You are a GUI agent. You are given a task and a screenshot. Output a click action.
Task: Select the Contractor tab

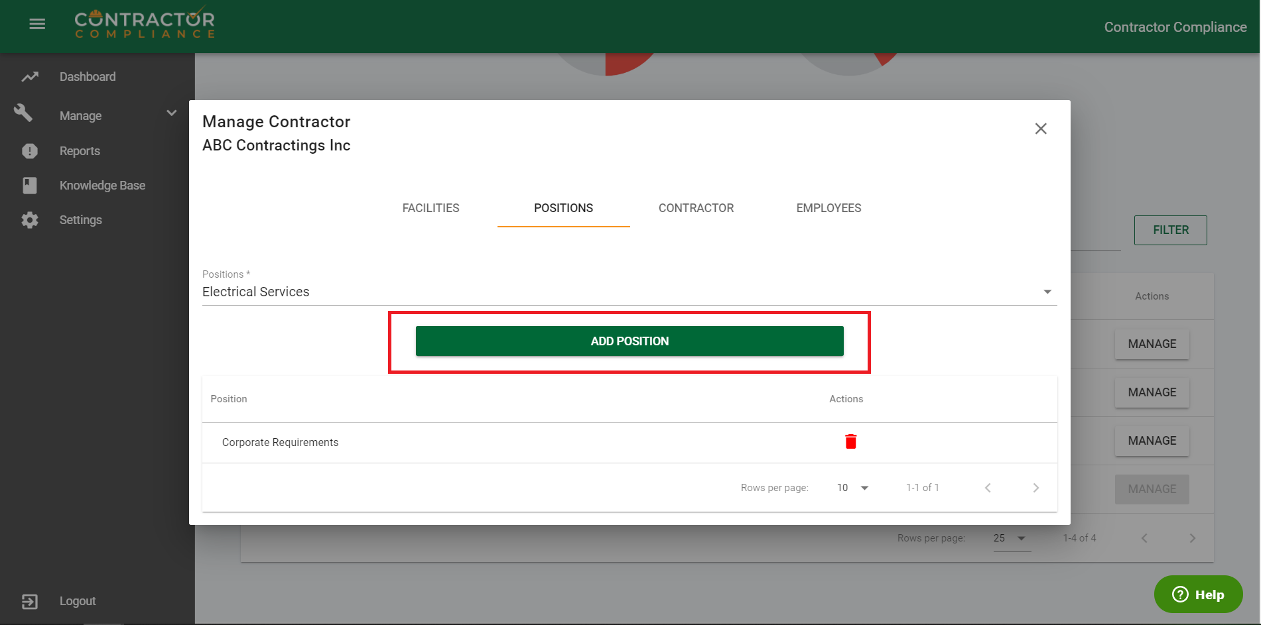[x=696, y=208]
